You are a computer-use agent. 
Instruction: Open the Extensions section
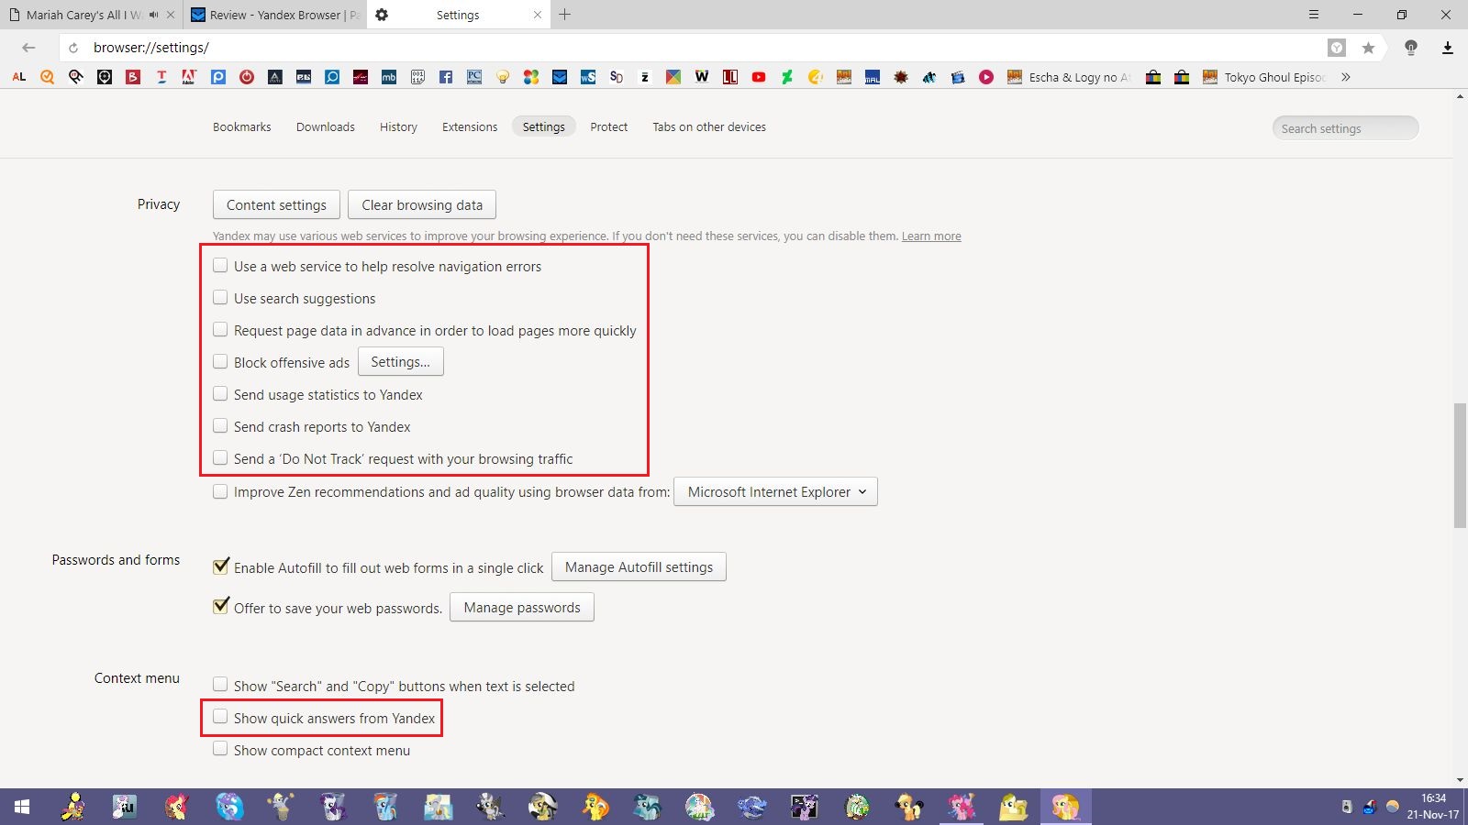pyautogui.click(x=470, y=126)
